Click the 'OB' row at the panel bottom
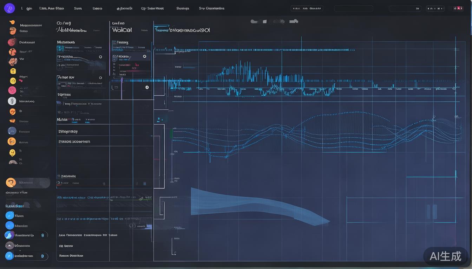Image resolution: width=472 pixels, height=269 pixels. point(66,246)
